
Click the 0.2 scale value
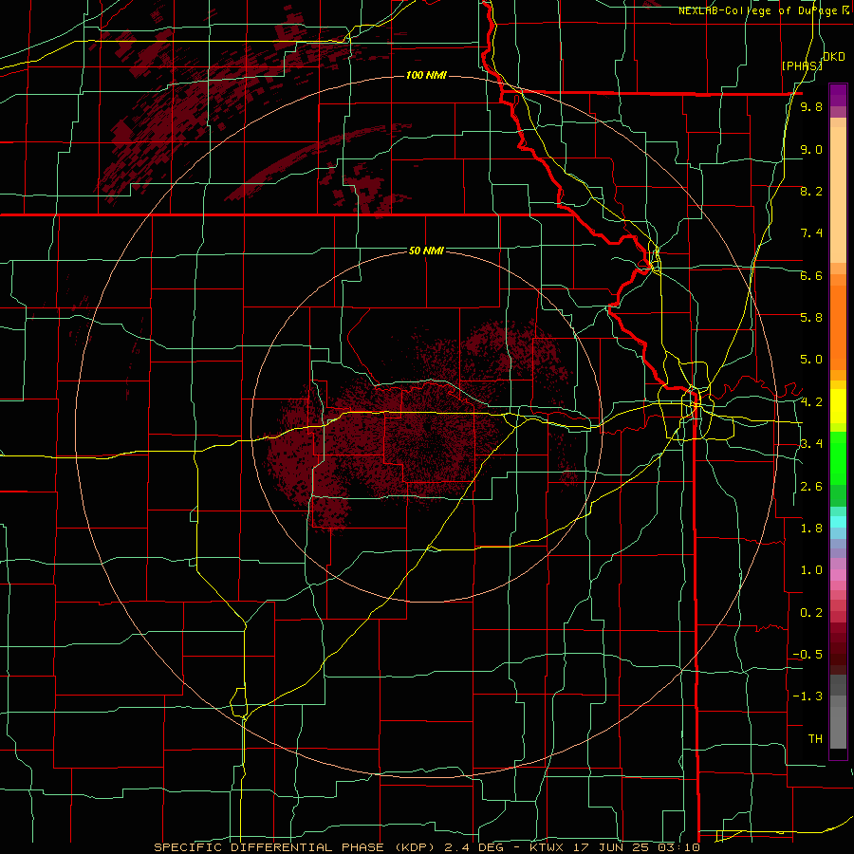coord(811,613)
